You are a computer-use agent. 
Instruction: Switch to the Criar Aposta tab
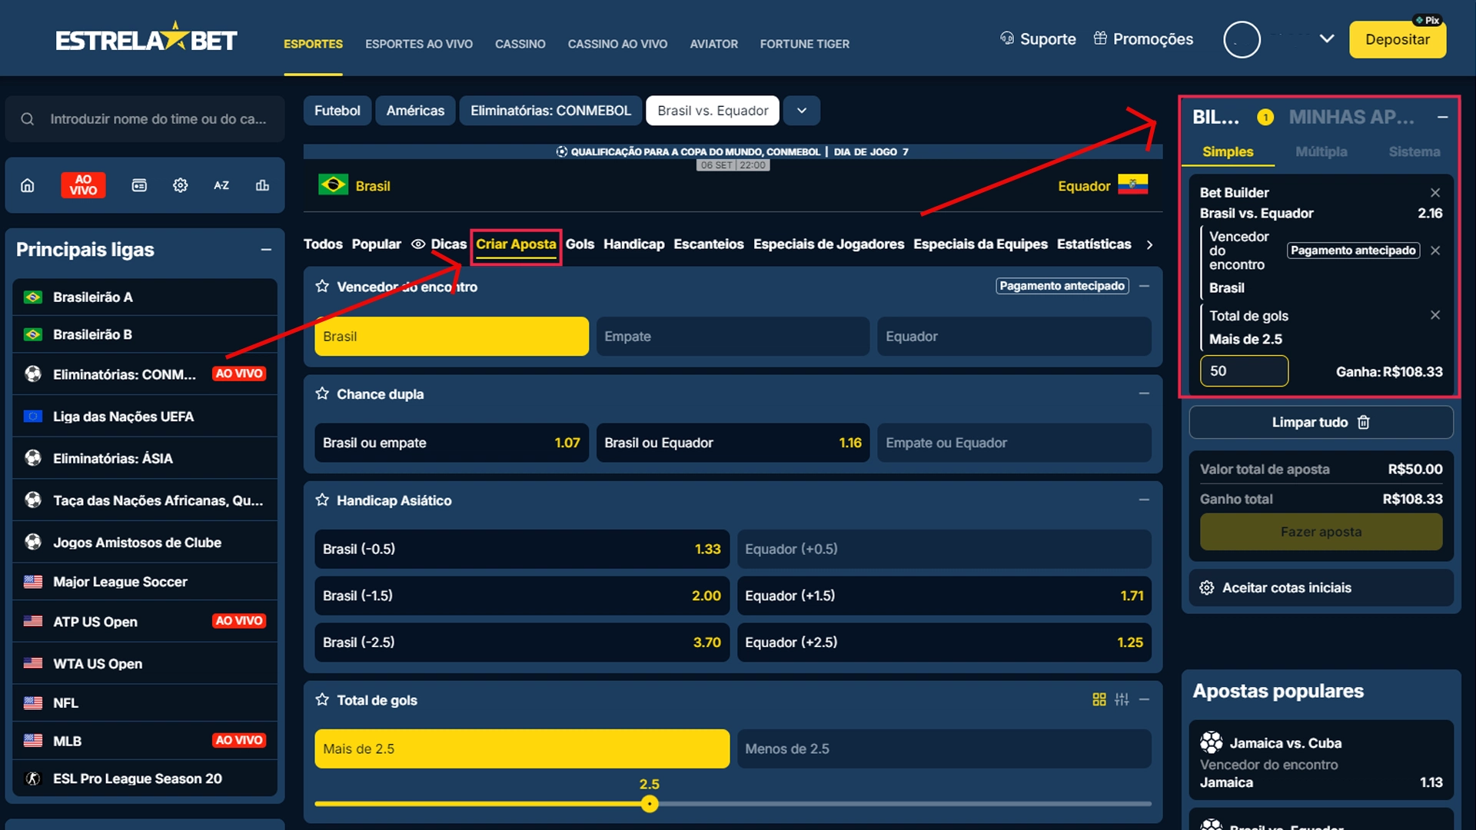pyautogui.click(x=516, y=244)
